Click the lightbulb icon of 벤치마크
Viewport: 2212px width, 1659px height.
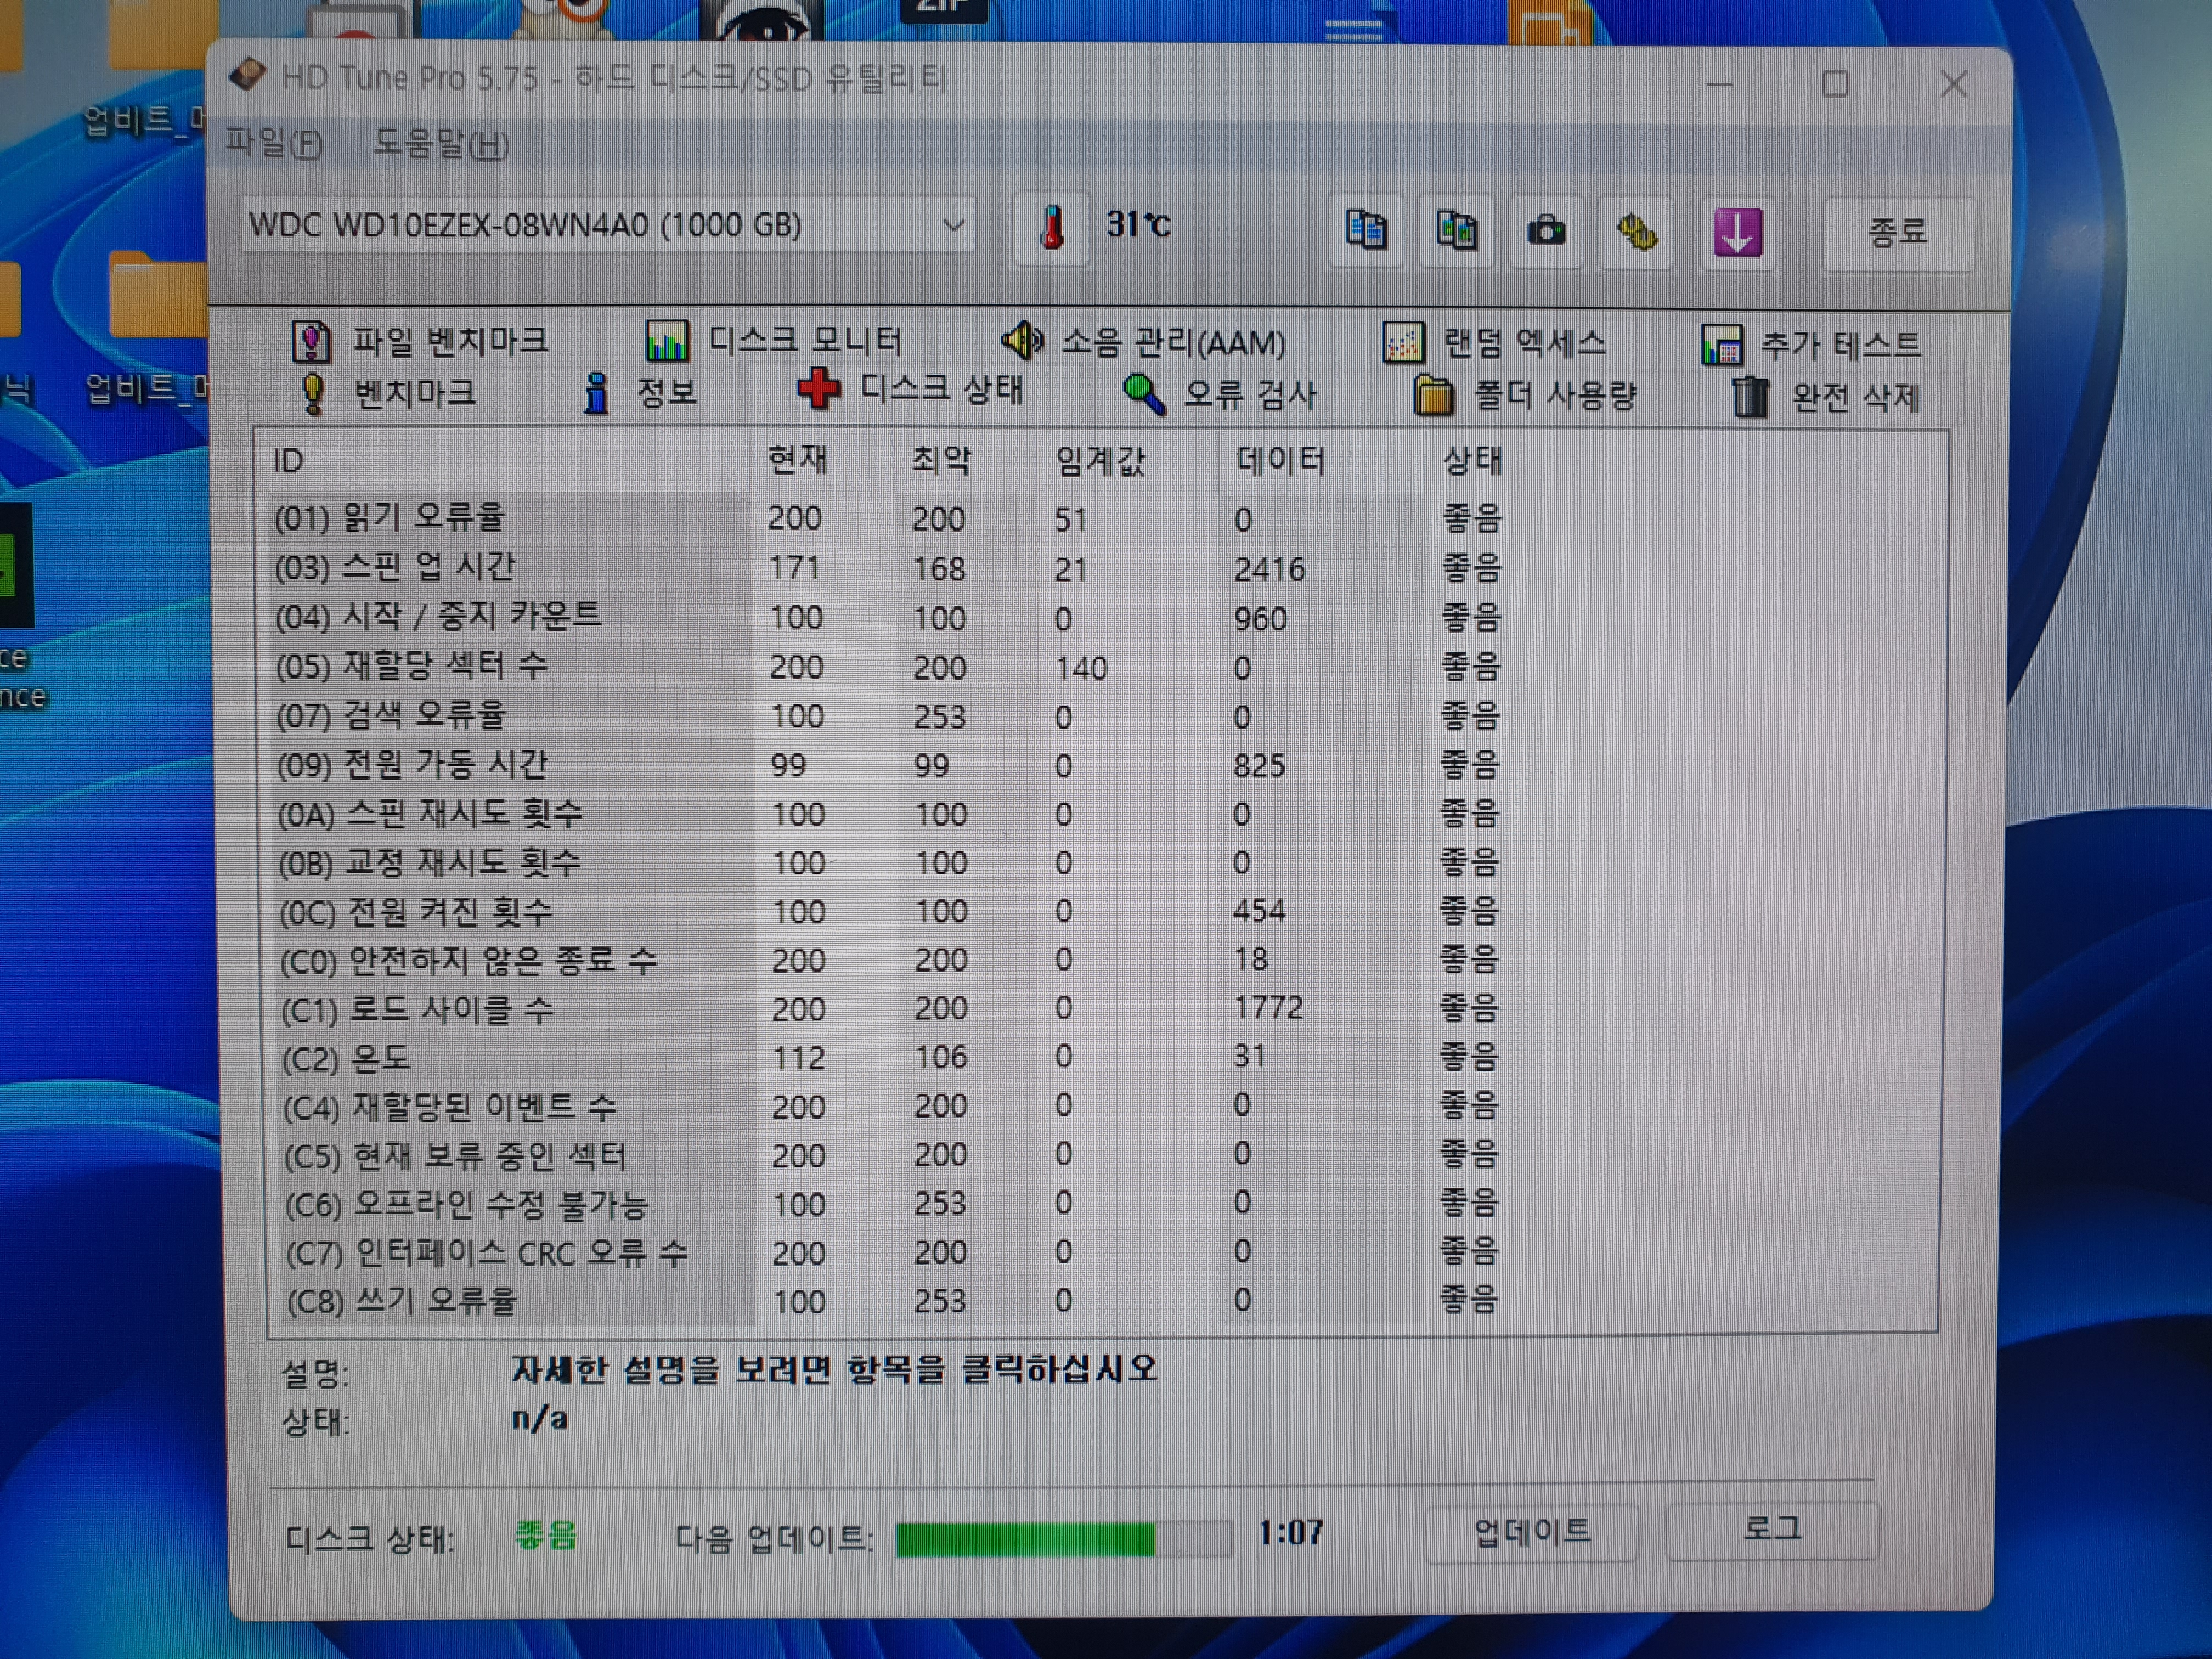click(x=313, y=394)
